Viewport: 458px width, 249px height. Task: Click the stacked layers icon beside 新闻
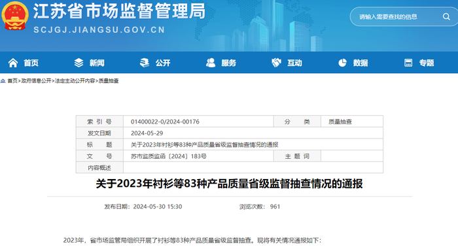click(79, 63)
